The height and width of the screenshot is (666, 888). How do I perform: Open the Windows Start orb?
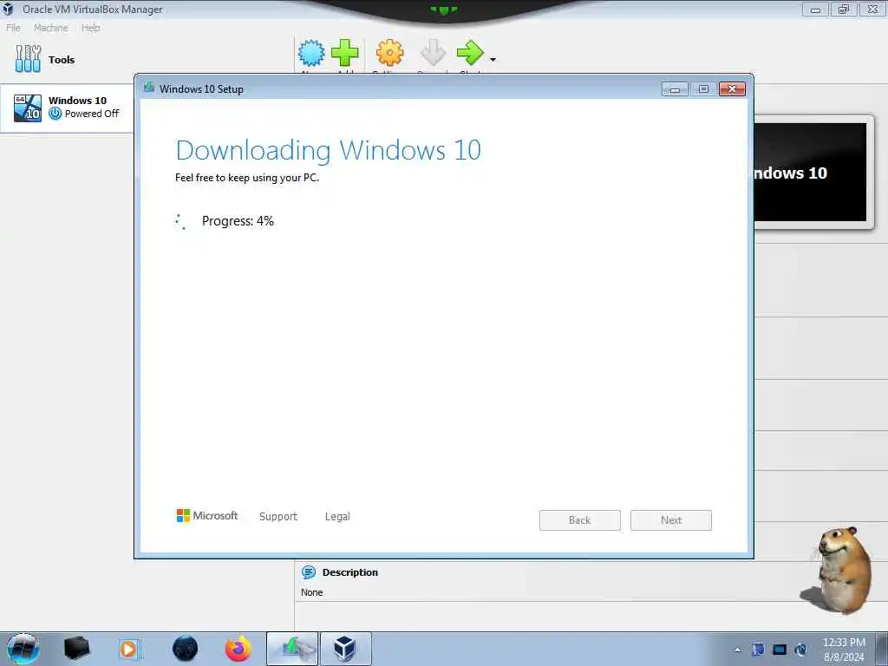pos(23,649)
